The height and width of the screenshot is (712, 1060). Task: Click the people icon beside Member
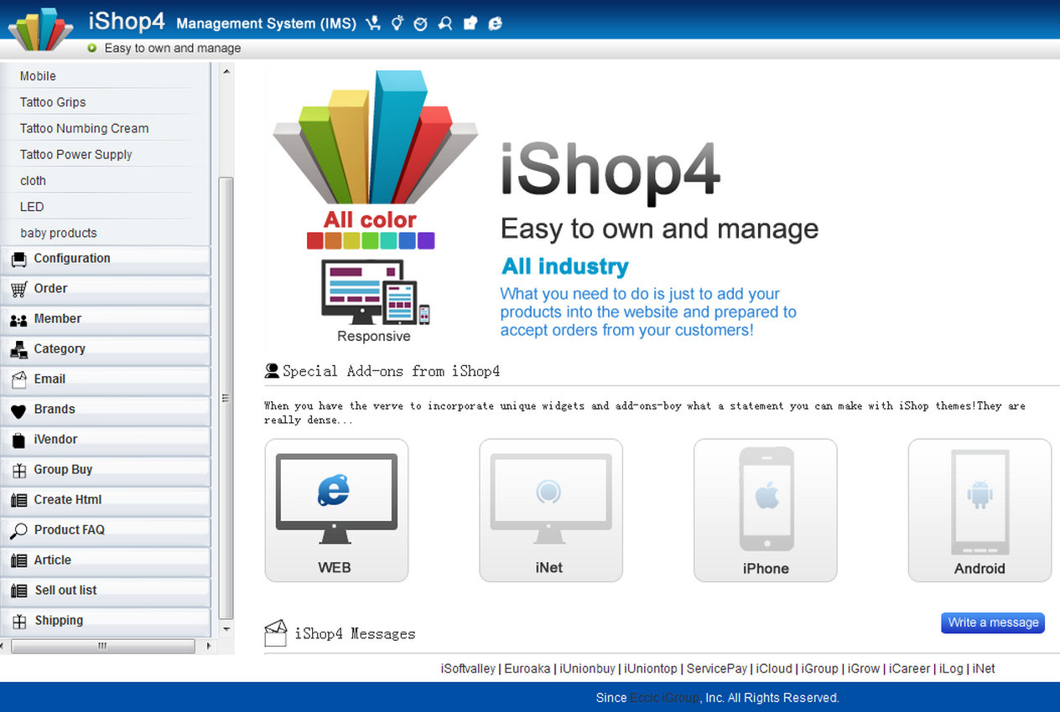(18, 320)
